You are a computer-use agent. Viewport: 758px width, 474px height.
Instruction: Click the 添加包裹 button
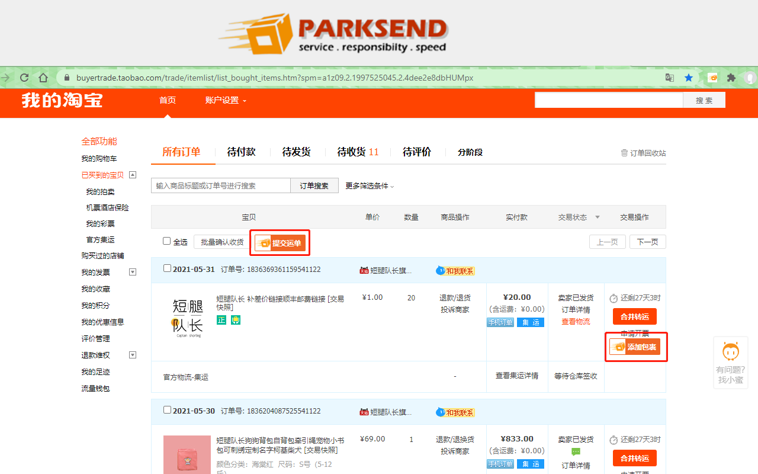point(635,347)
